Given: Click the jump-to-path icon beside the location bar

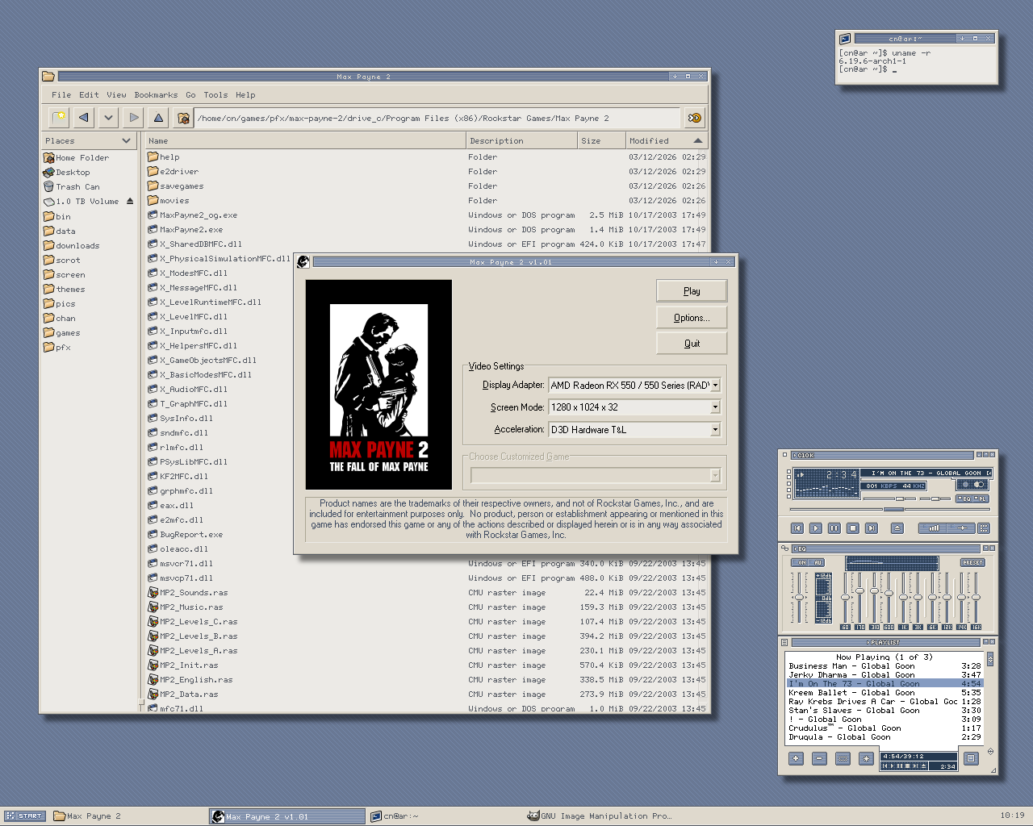Looking at the screenshot, I should 694,118.
